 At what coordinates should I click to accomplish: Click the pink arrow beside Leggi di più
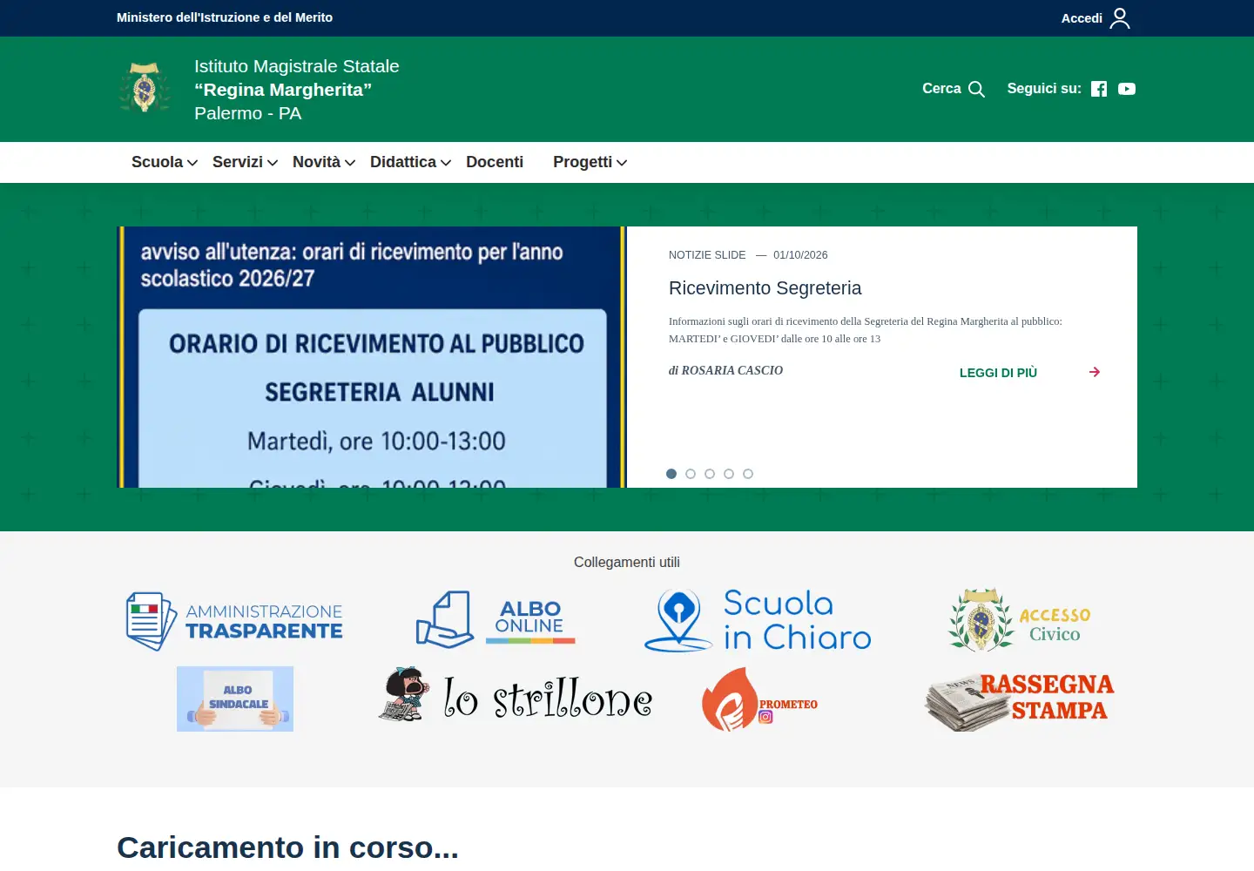[1095, 372]
